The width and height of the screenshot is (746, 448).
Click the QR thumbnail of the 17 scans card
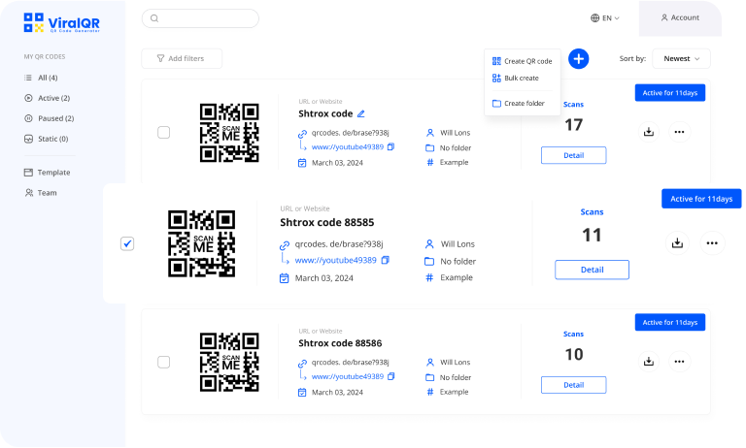pos(229,133)
